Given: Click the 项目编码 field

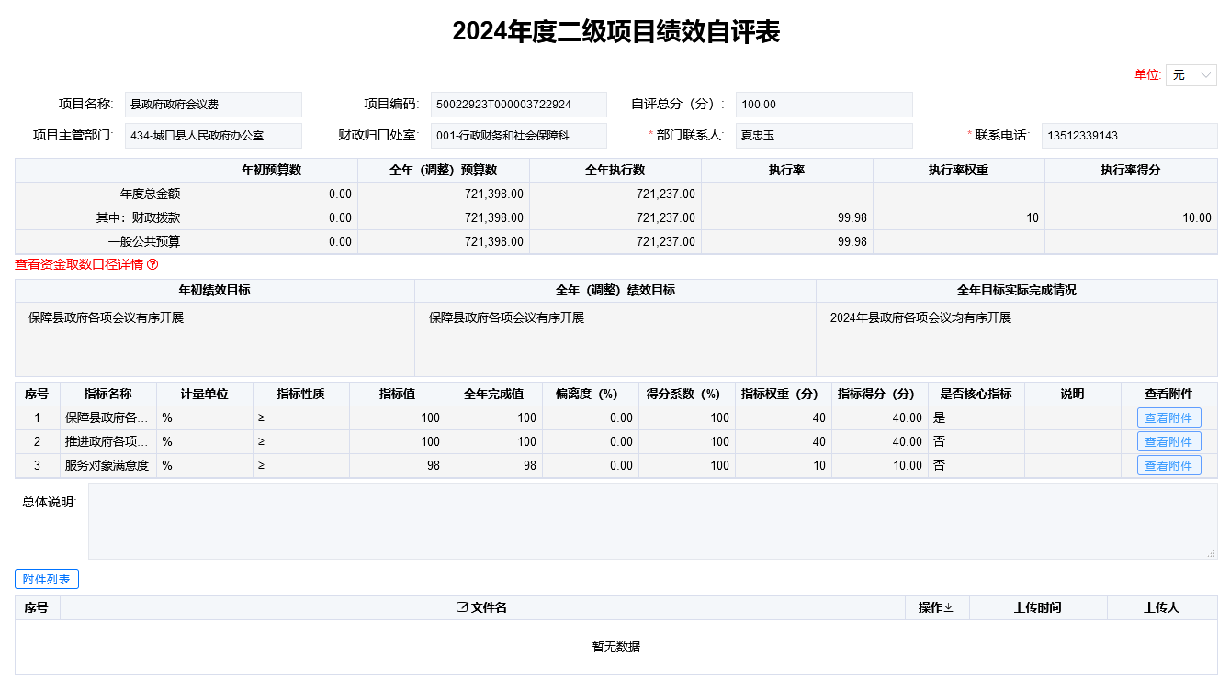Looking at the screenshot, I should [518, 105].
